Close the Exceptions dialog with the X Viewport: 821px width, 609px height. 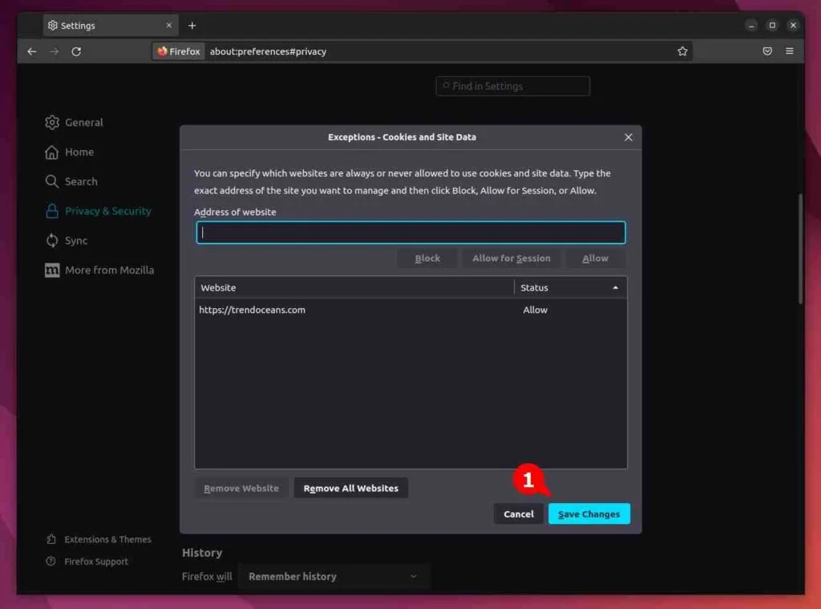tap(629, 137)
